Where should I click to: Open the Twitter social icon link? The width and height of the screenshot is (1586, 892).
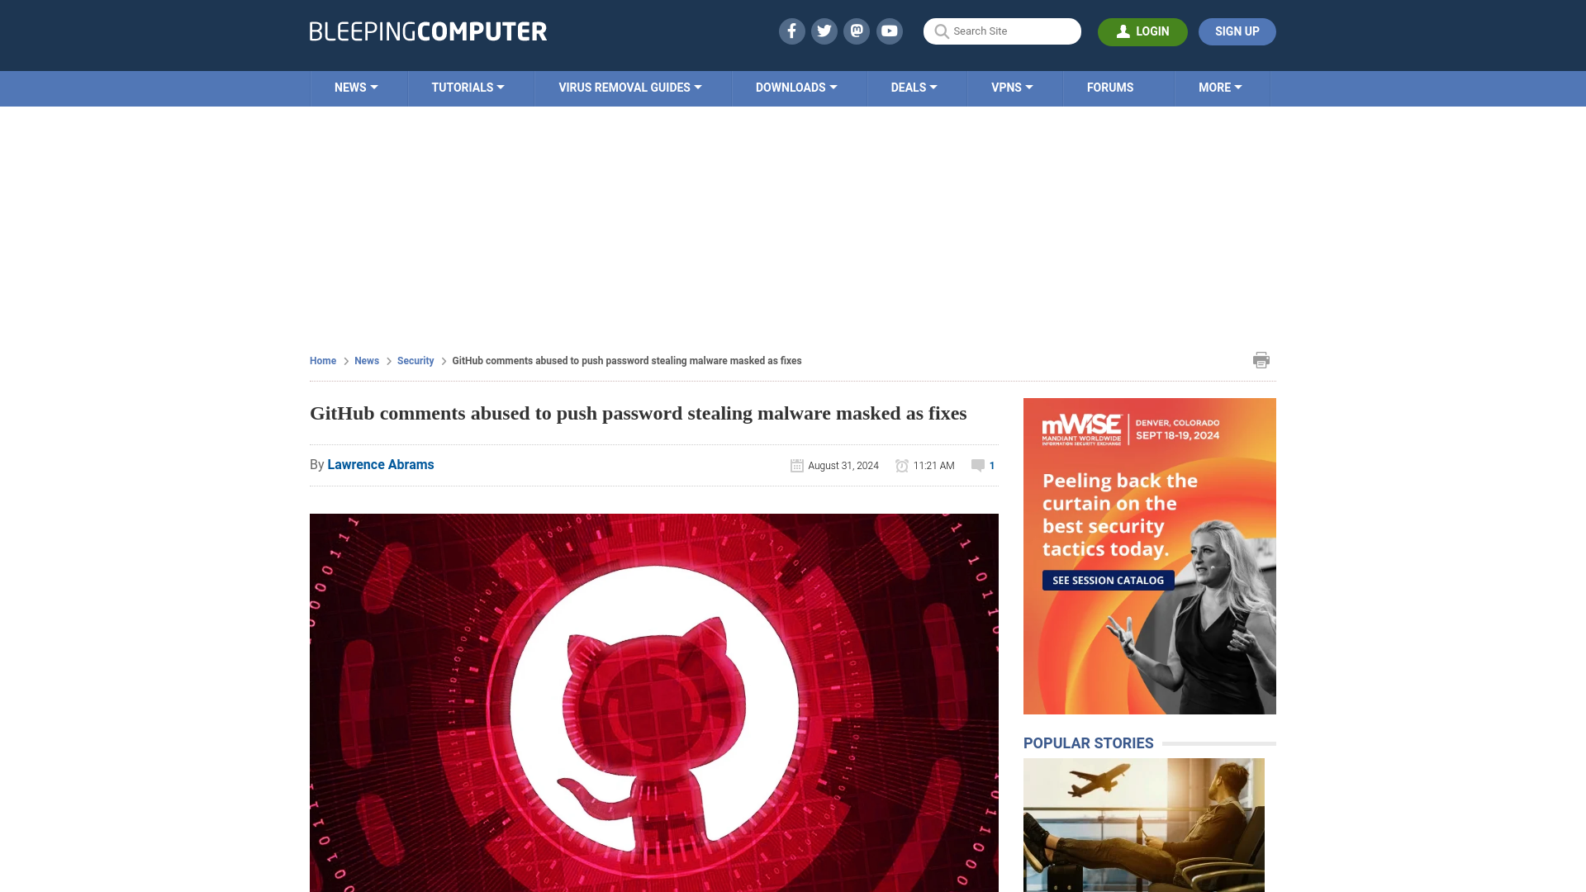pos(824,31)
